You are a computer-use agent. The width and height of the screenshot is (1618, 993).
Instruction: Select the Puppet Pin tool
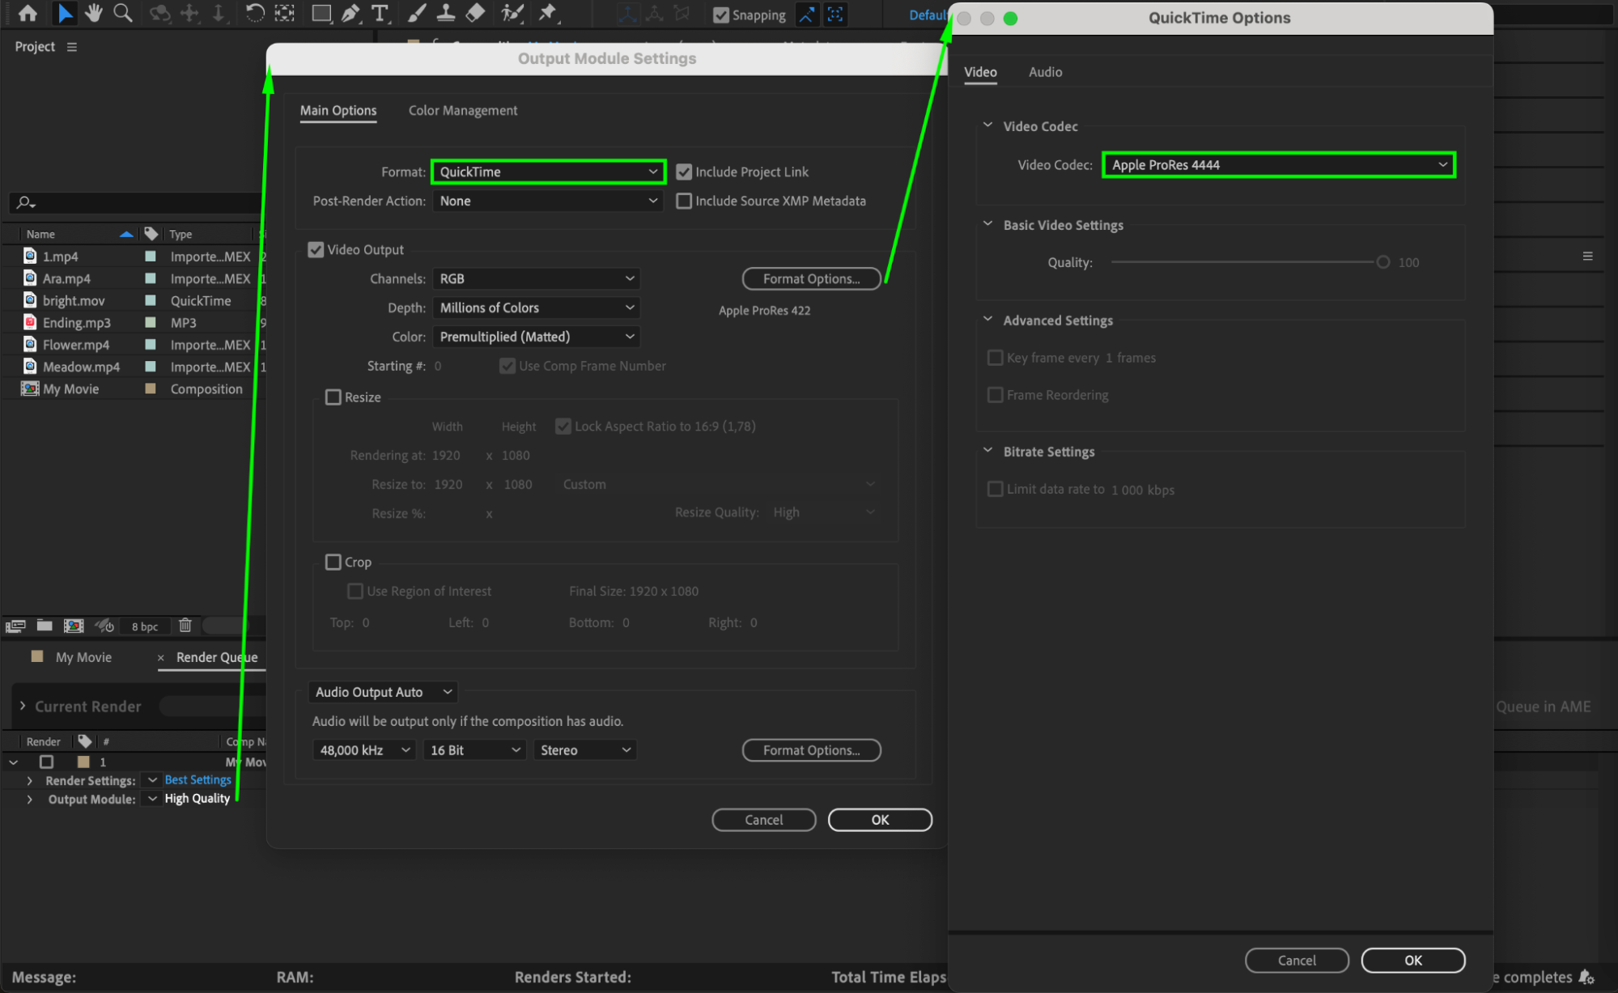pos(548,13)
